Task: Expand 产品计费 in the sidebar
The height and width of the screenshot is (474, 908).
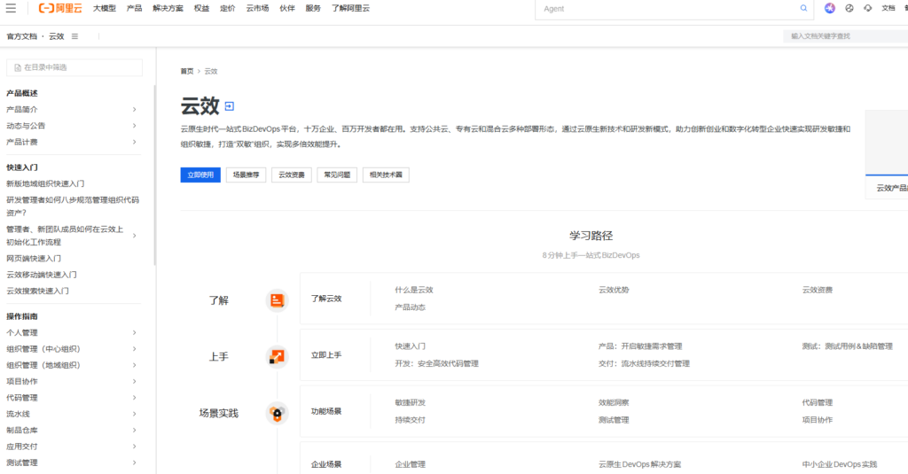Action: [135, 142]
